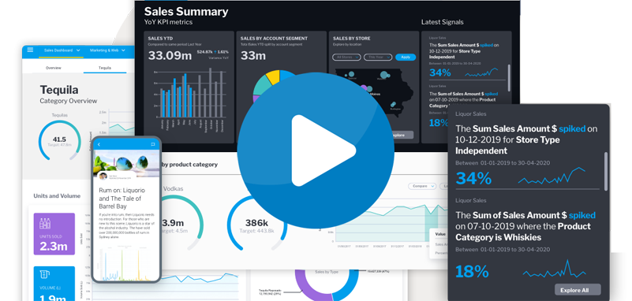Click the blue 'spiked' link for Whiskies in popup
Screen dimensions: 632x301
(x=582, y=215)
